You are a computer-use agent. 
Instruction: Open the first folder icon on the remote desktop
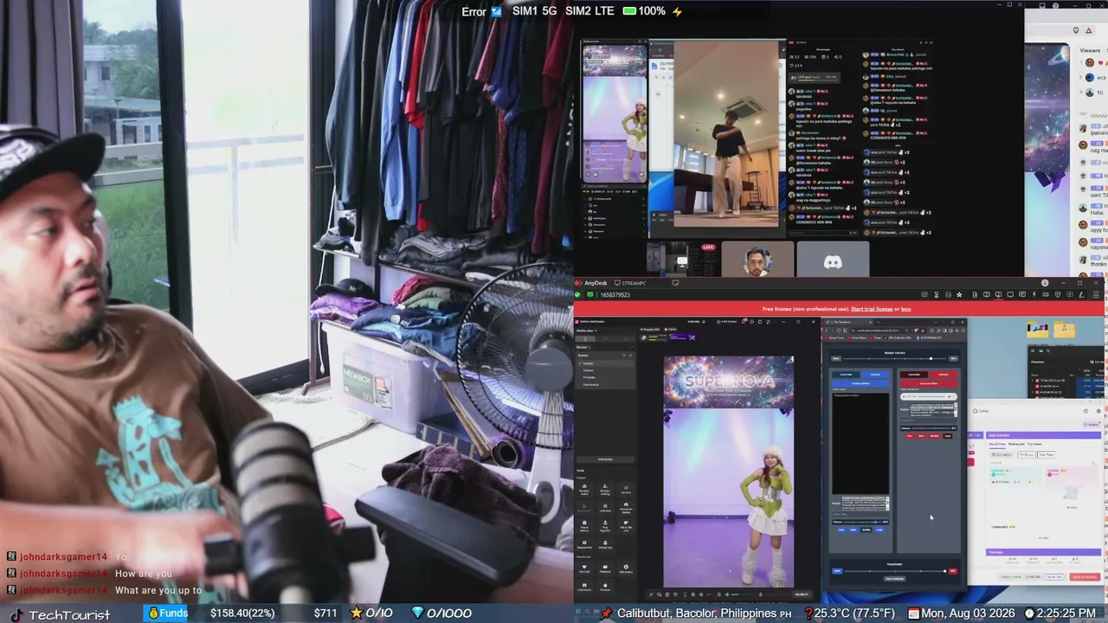1037,330
